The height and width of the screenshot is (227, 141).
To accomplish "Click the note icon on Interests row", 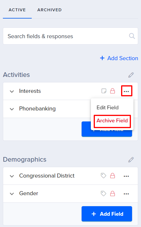I will point(104,91).
